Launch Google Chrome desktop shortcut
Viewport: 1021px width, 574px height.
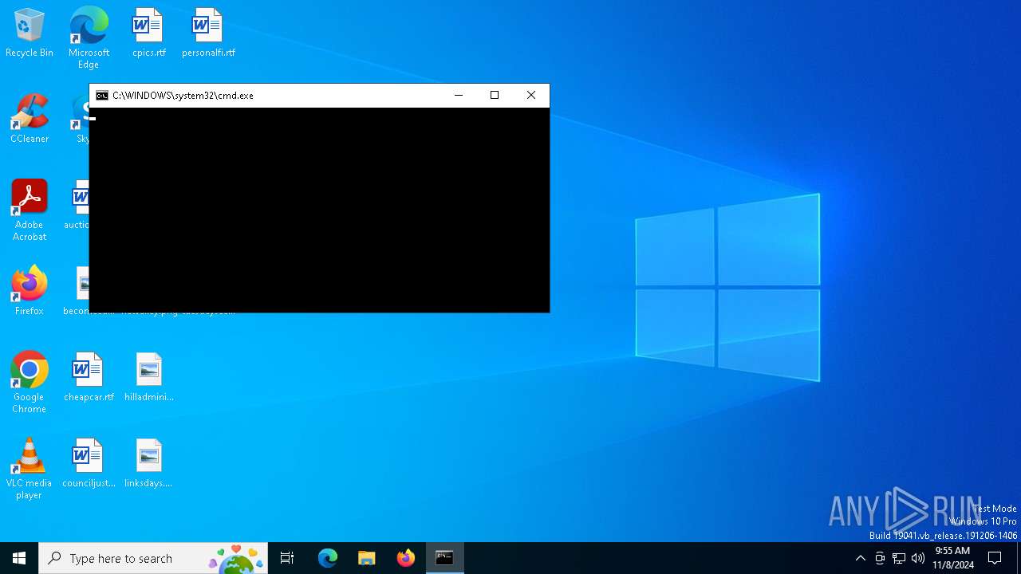pyautogui.click(x=30, y=382)
